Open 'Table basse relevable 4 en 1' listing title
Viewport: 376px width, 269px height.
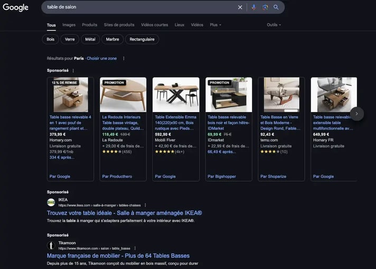[70, 123]
